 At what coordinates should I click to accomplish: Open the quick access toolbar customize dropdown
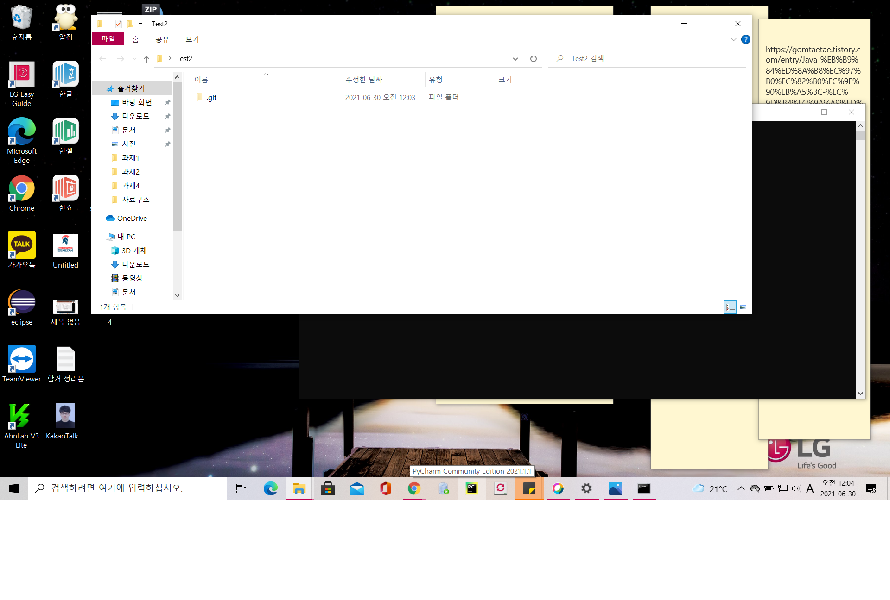pos(140,25)
